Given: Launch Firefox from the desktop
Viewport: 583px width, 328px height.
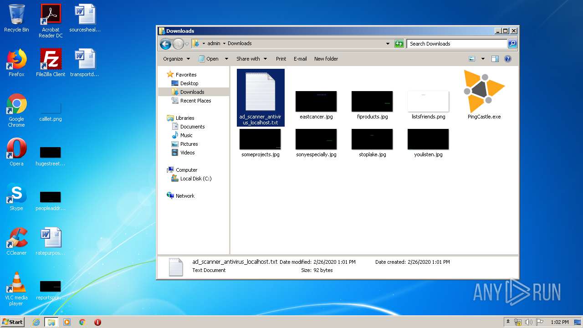Looking at the screenshot, I should (16, 63).
